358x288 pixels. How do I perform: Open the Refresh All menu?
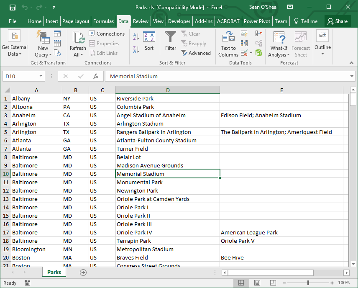(x=78, y=44)
